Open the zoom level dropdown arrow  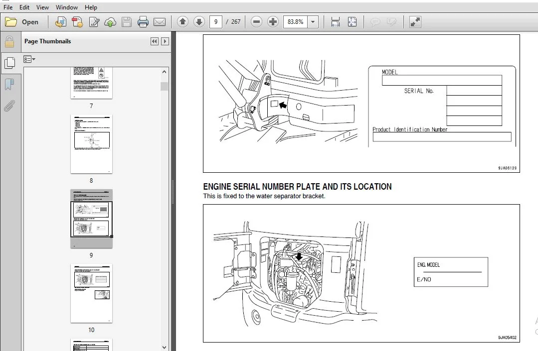coord(313,22)
